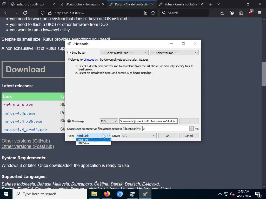Screen dimensions: 266x199
Task: Click the Windows taskbar search box
Action: click(50, 194)
